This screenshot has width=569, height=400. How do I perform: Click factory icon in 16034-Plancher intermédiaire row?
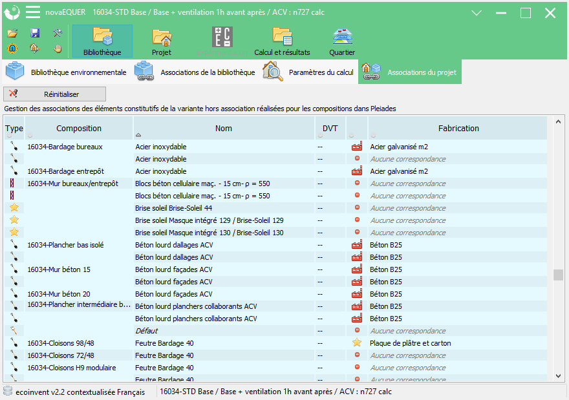[357, 306]
